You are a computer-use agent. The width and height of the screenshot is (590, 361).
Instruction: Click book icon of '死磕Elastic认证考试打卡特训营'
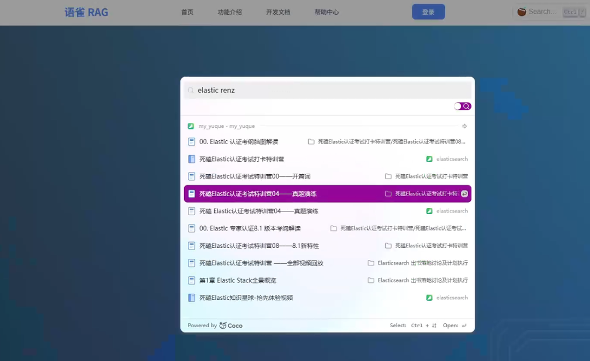(192, 159)
